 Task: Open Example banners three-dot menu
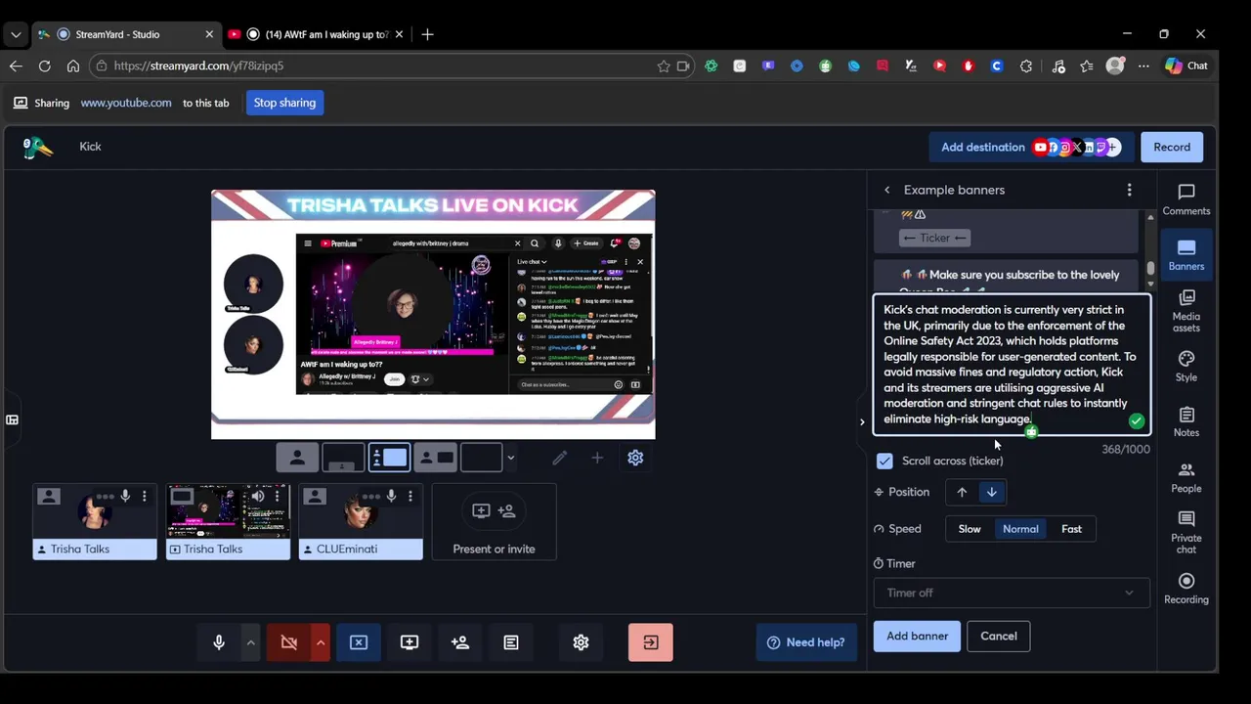click(1129, 190)
